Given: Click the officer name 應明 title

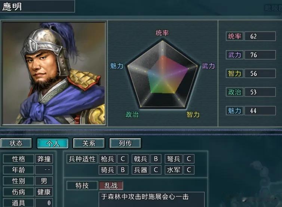Looking at the screenshot, I should [x=12, y=6].
